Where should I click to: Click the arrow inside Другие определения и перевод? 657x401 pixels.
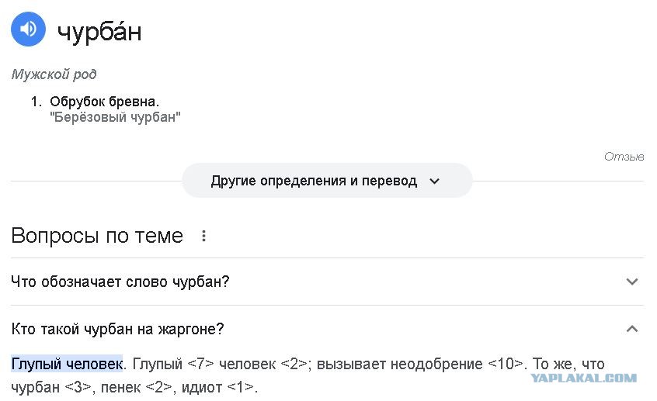point(435,181)
